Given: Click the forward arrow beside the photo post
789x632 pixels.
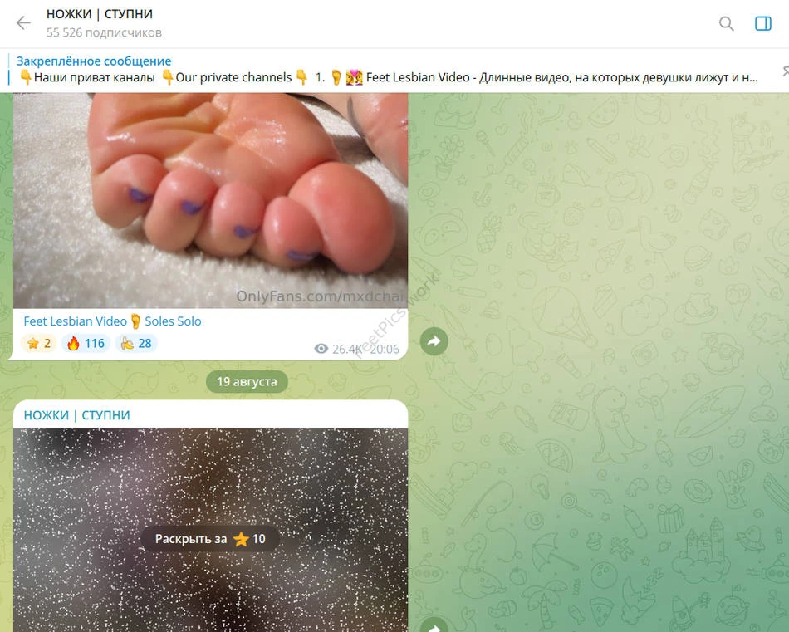Looking at the screenshot, I should [434, 341].
